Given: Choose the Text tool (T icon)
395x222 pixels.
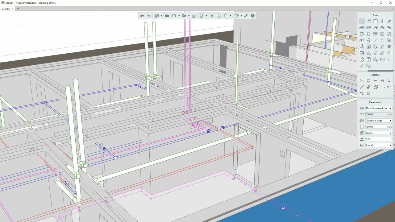Looking at the screenshot, I should tap(389, 60).
